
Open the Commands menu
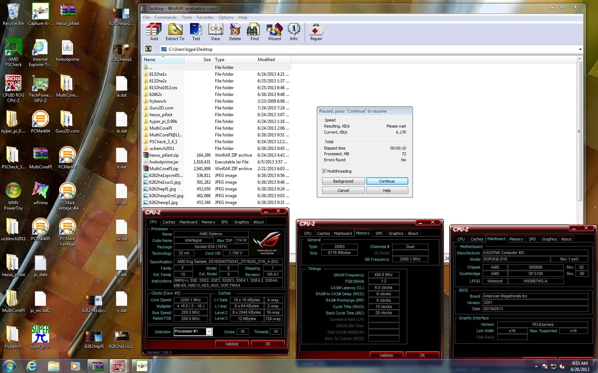166,17
